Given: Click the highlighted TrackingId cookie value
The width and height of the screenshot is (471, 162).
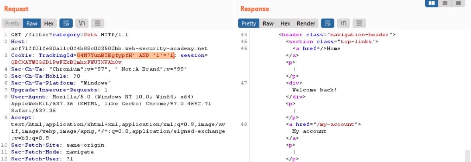Looking at the screenshot, I should pos(126,55).
